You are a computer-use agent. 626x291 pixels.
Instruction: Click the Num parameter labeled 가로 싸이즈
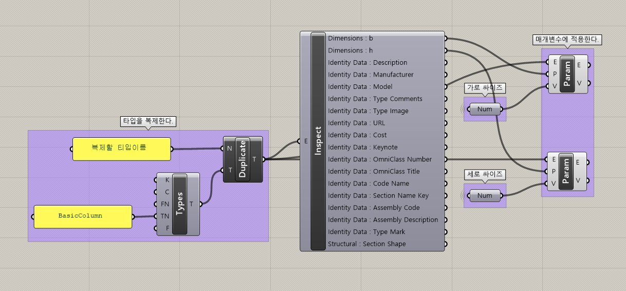pos(485,109)
